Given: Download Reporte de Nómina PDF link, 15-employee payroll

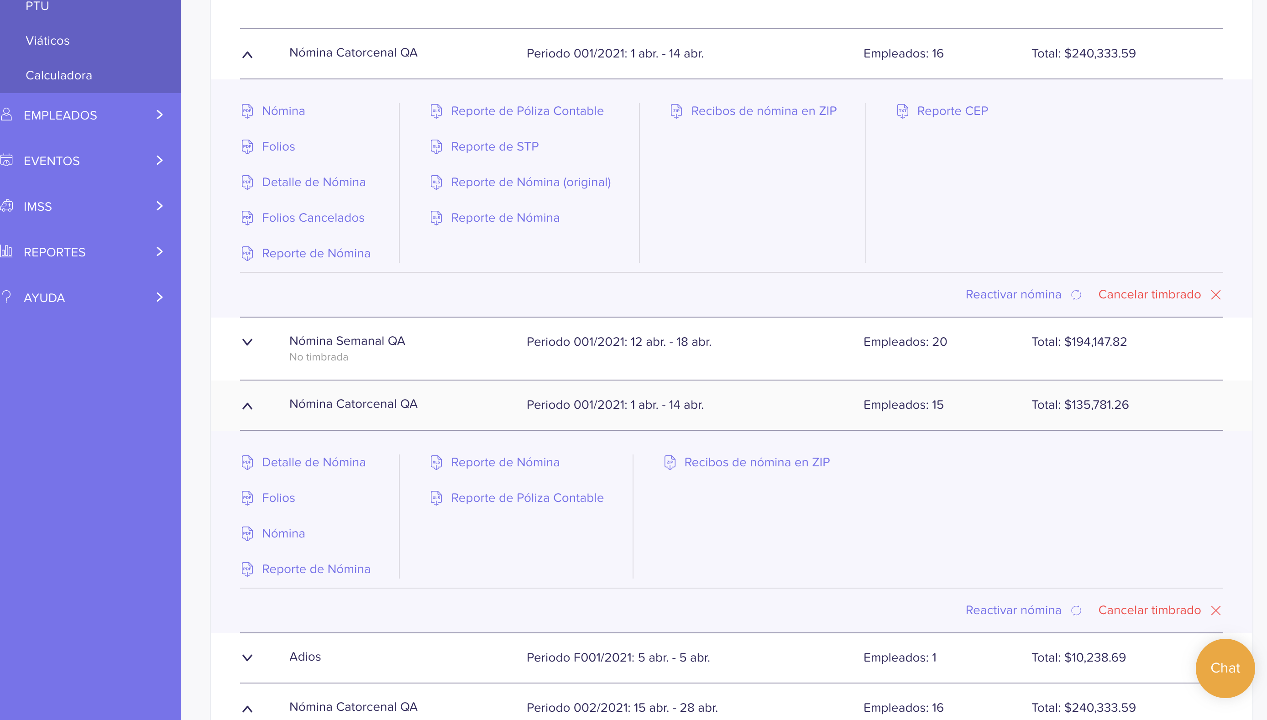Looking at the screenshot, I should pos(316,569).
